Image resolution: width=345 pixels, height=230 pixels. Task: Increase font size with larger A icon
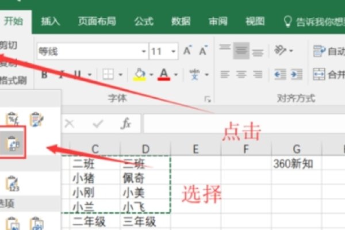coord(187,51)
